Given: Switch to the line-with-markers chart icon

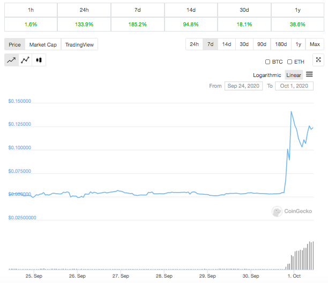Looking at the screenshot, I should click(x=25, y=60).
